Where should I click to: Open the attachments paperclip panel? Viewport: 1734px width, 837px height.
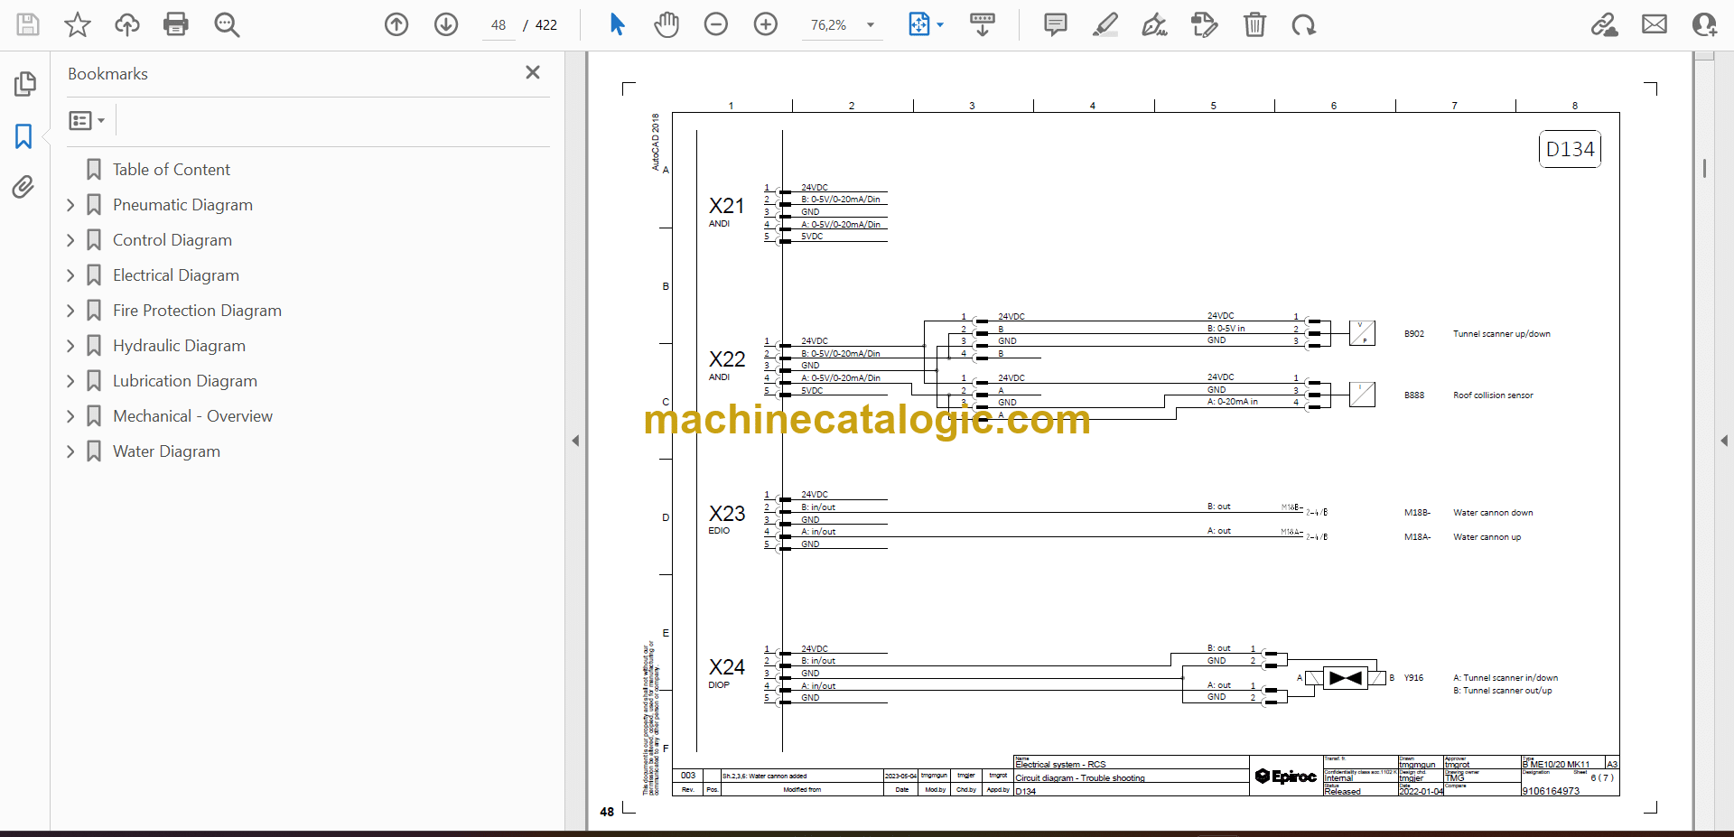tap(23, 187)
